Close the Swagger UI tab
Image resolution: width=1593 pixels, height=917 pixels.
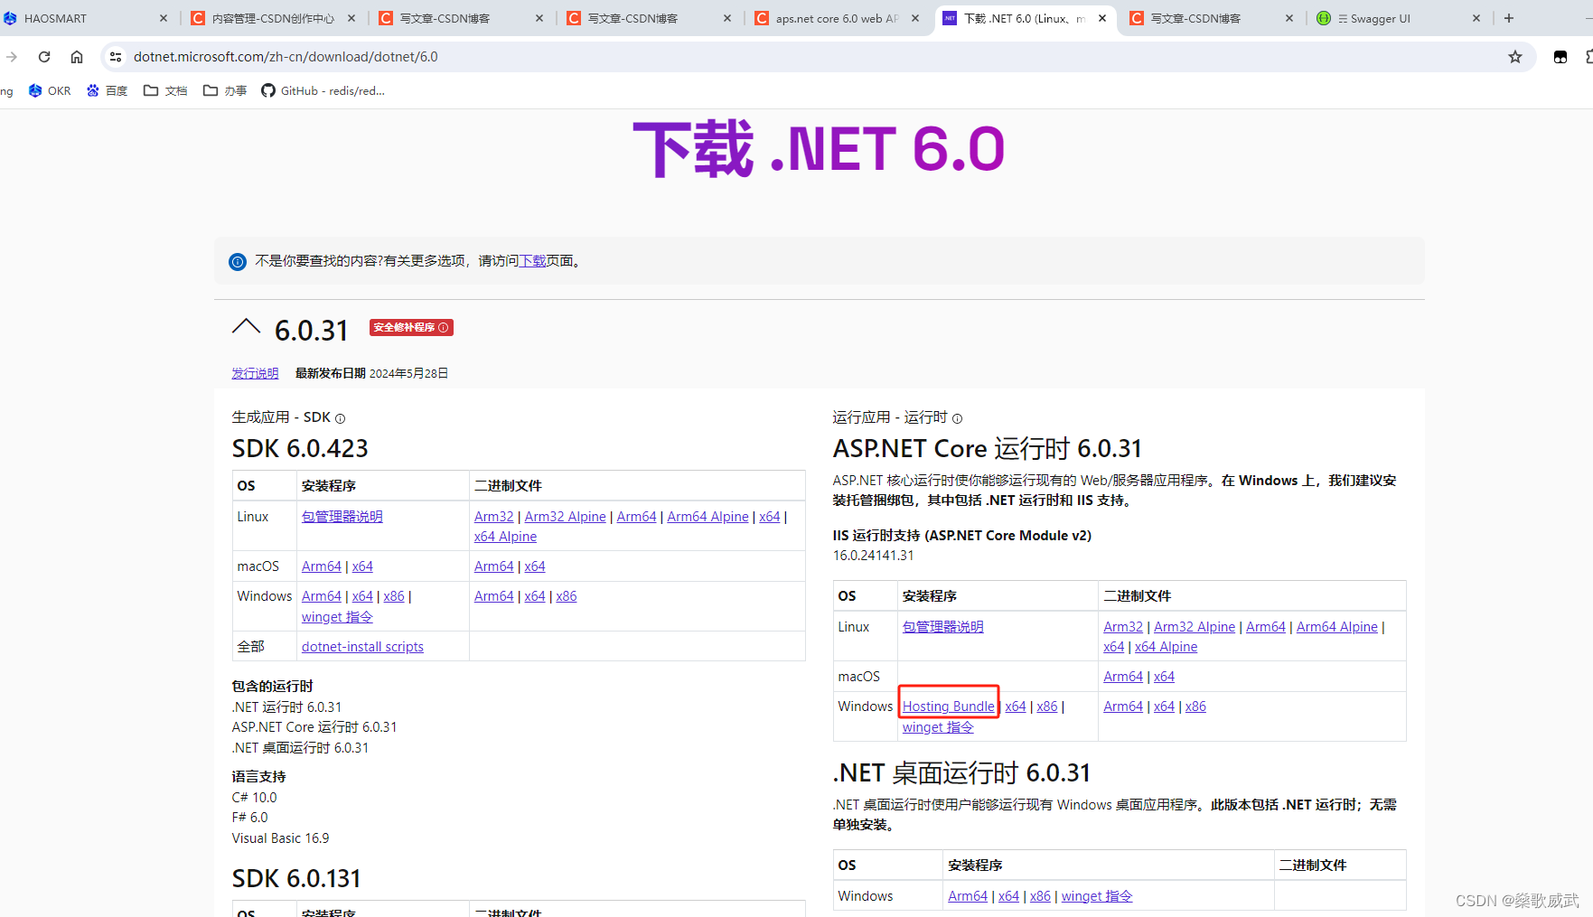[x=1476, y=18]
